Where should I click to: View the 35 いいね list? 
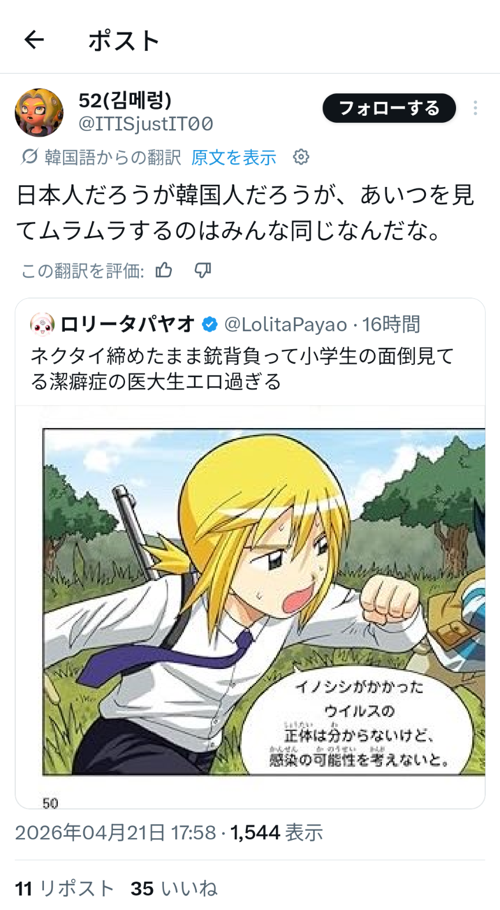click(x=174, y=889)
